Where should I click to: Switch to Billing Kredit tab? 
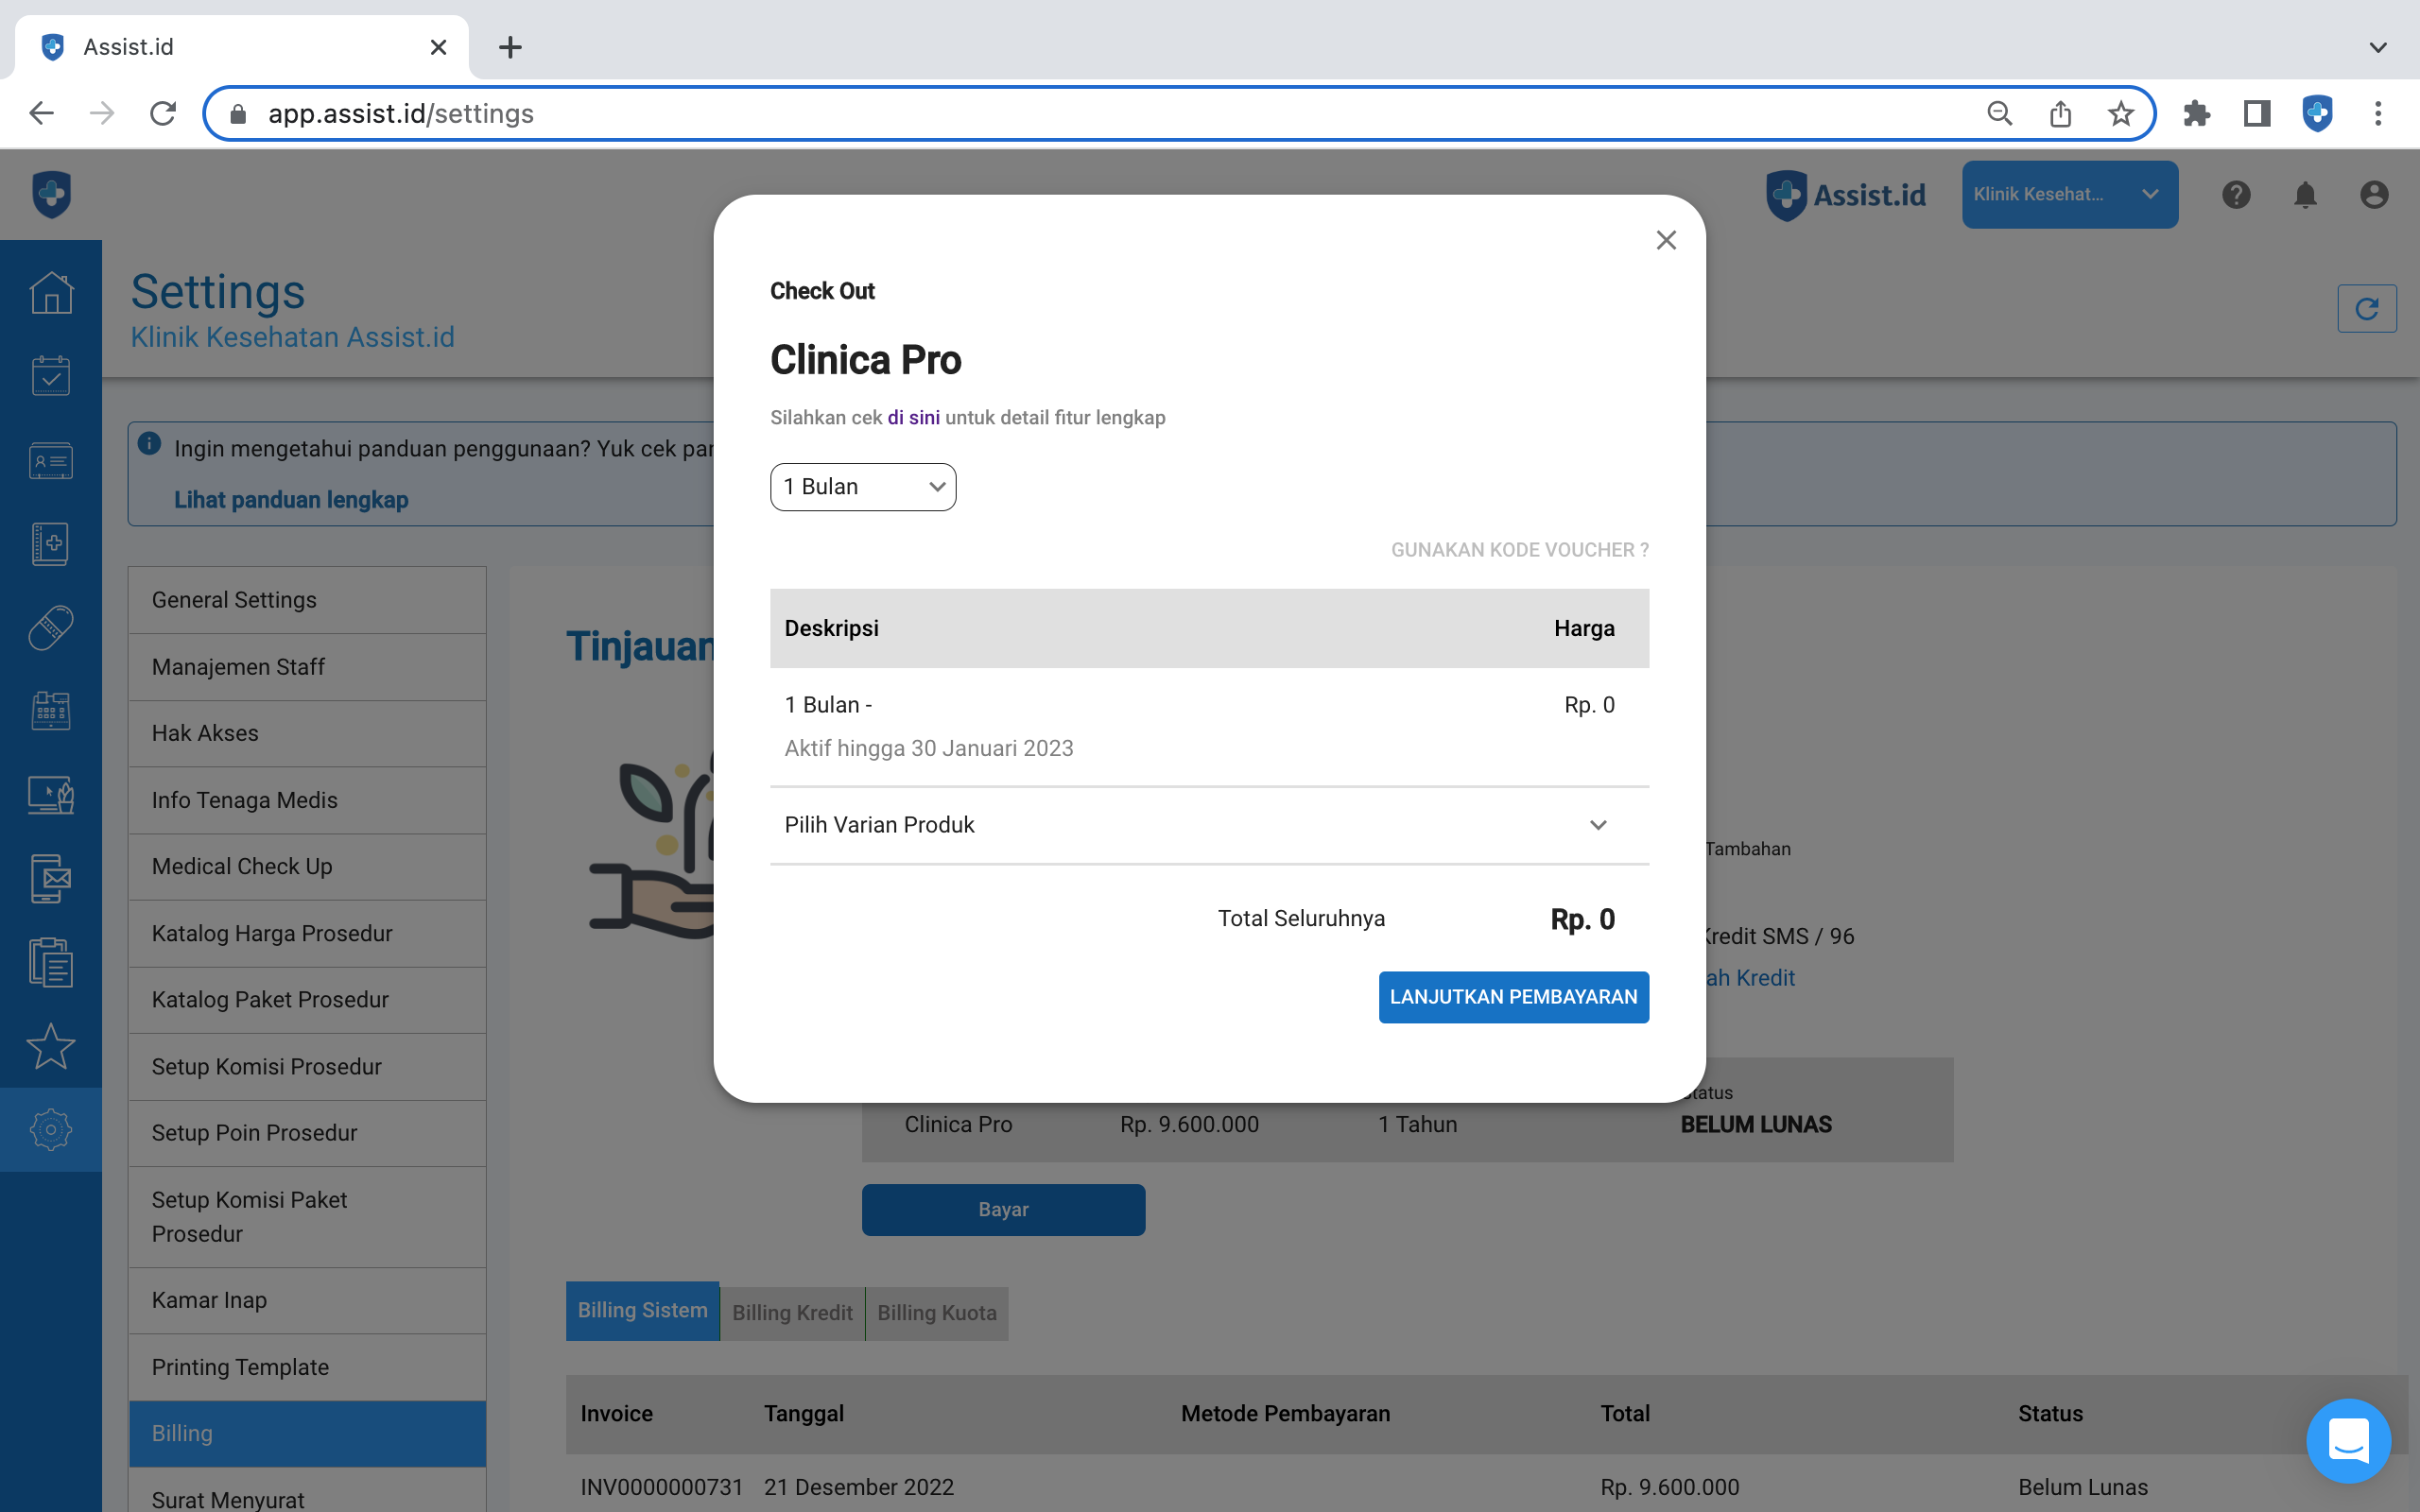[x=792, y=1313]
